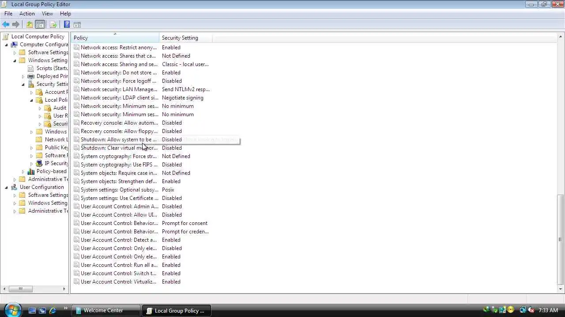Click the Computer Configuration computer icon

(14, 44)
